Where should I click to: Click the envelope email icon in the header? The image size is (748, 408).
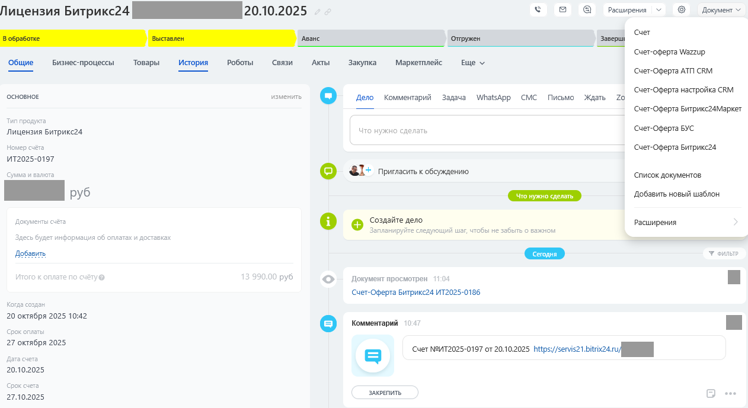point(562,9)
